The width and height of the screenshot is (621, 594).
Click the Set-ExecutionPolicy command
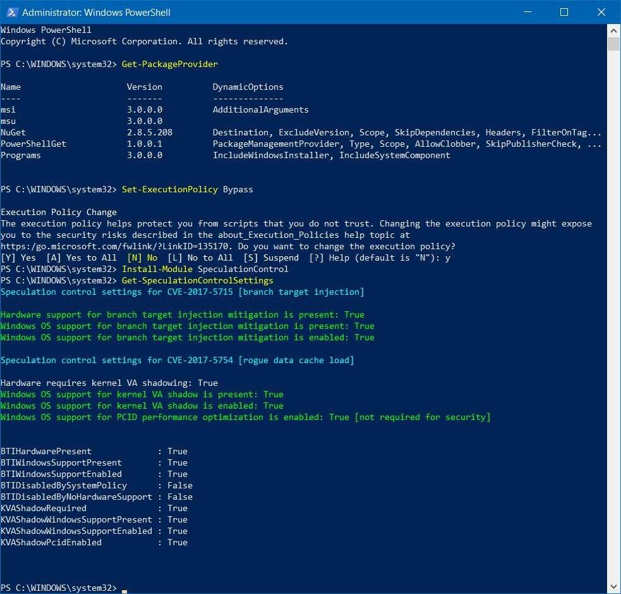click(170, 190)
